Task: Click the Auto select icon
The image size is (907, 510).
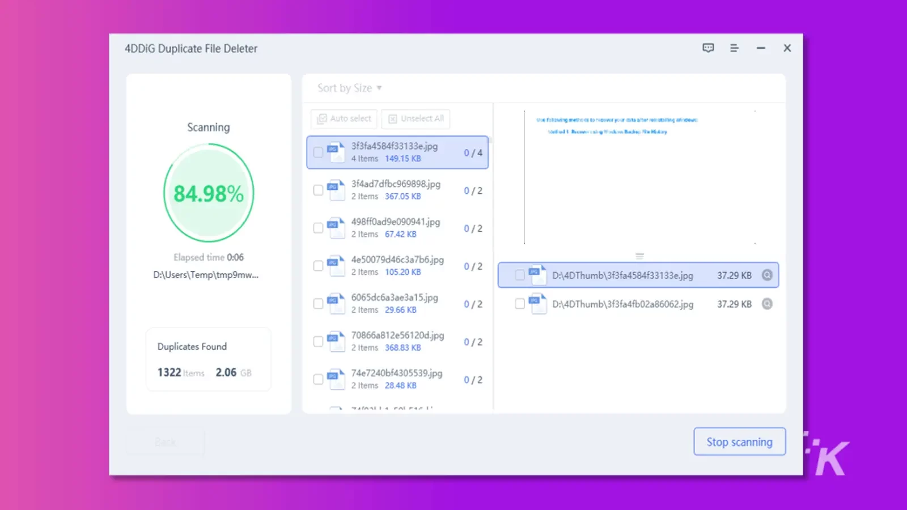Action: 322,118
